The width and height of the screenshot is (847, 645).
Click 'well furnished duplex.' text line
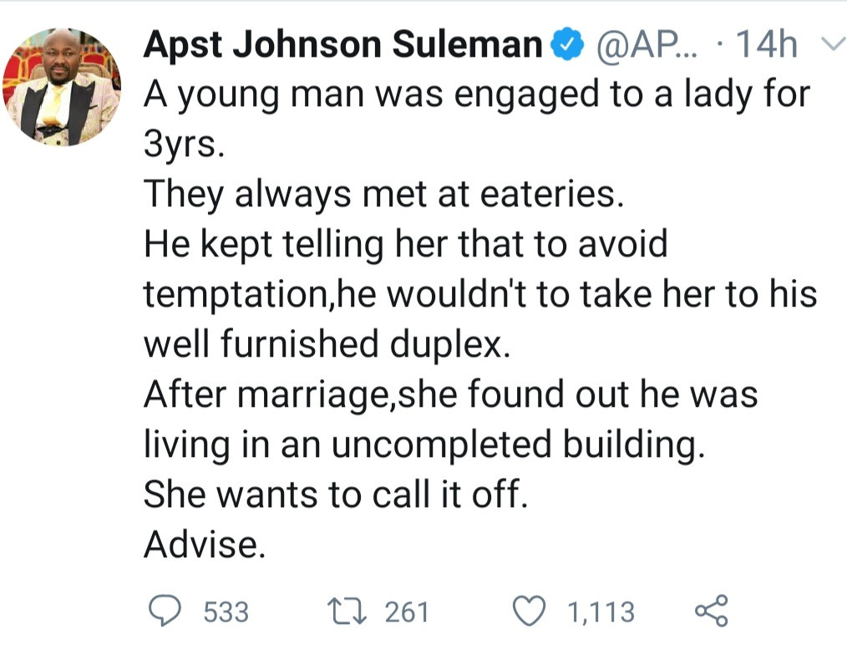click(x=327, y=344)
